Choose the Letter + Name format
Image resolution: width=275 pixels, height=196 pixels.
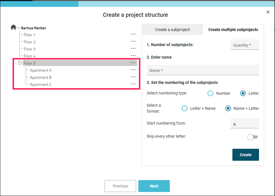point(185,108)
